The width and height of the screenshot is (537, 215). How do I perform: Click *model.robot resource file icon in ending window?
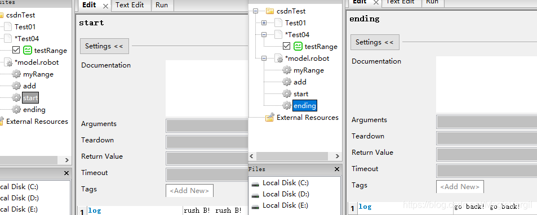click(x=279, y=59)
